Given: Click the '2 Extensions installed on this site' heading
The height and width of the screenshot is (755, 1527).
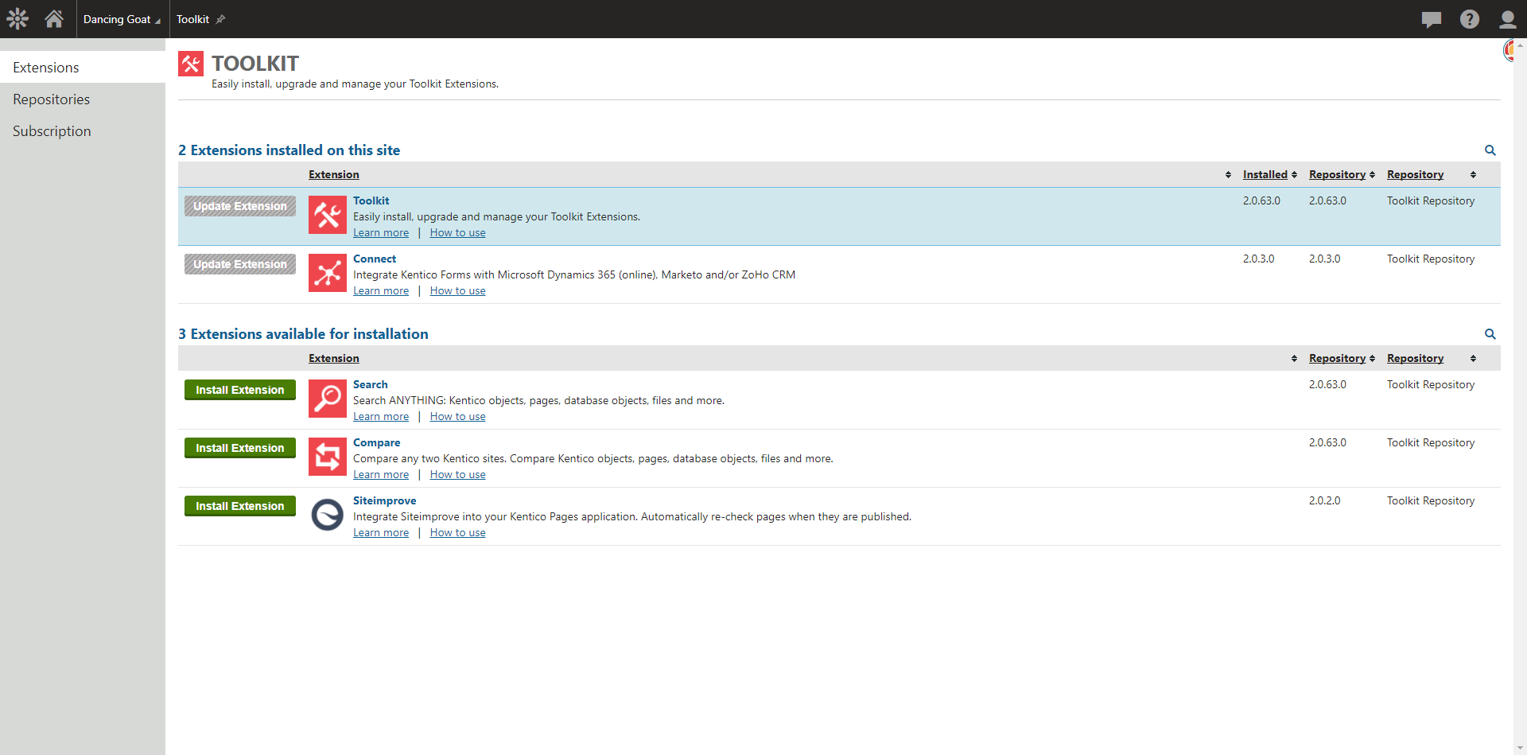Looking at the screenshot, I should (x=289, y=150).
